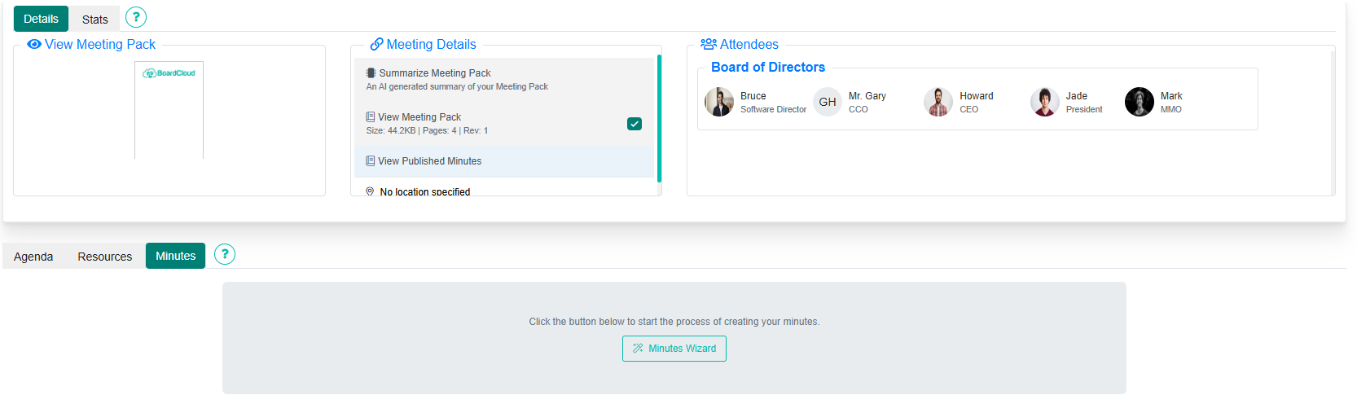The width and height of the screenshot is (1357, 404).
Task: Start the Minutes Wizard
Action: click(674, 349)
